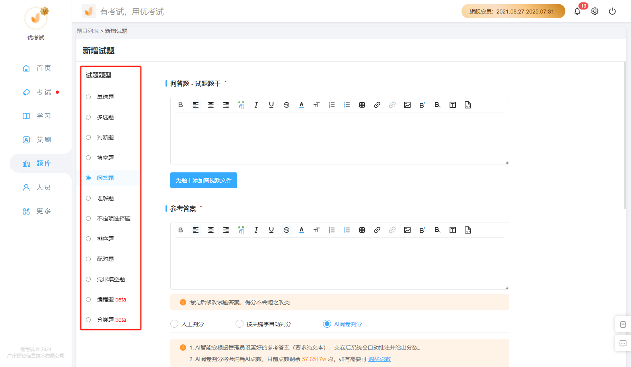Insert text box in stem editor
631x367 pixels.
(453, 105)
